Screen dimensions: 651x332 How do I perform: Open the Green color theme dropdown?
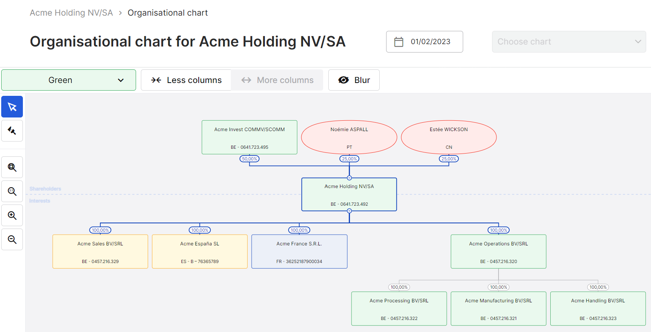point(68,80)
